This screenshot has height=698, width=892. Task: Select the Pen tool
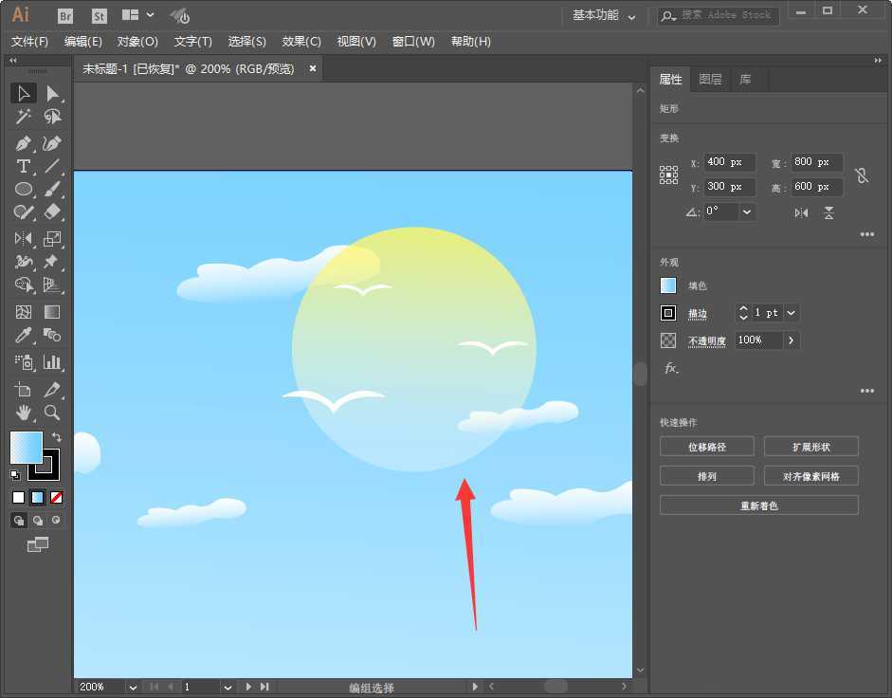24,143
